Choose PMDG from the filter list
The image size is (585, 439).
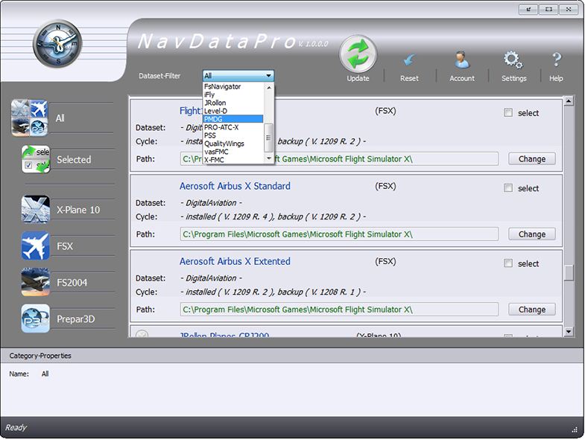coord(232,119)
